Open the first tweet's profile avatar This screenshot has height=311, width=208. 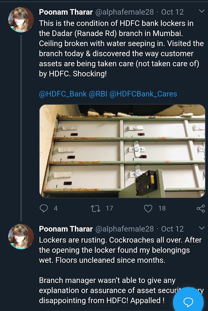coord(21,20)
